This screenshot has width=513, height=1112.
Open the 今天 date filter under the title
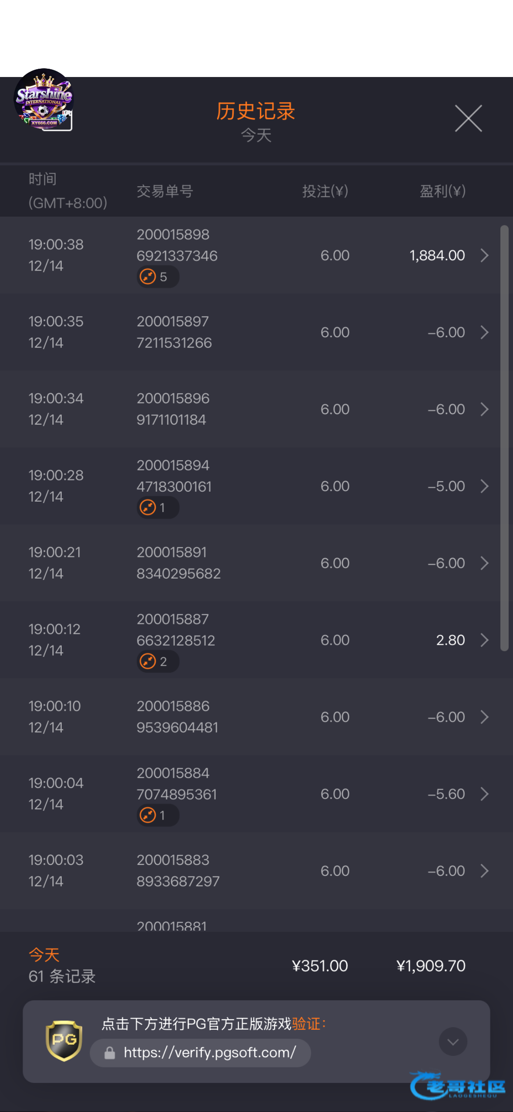click(256, 135)
